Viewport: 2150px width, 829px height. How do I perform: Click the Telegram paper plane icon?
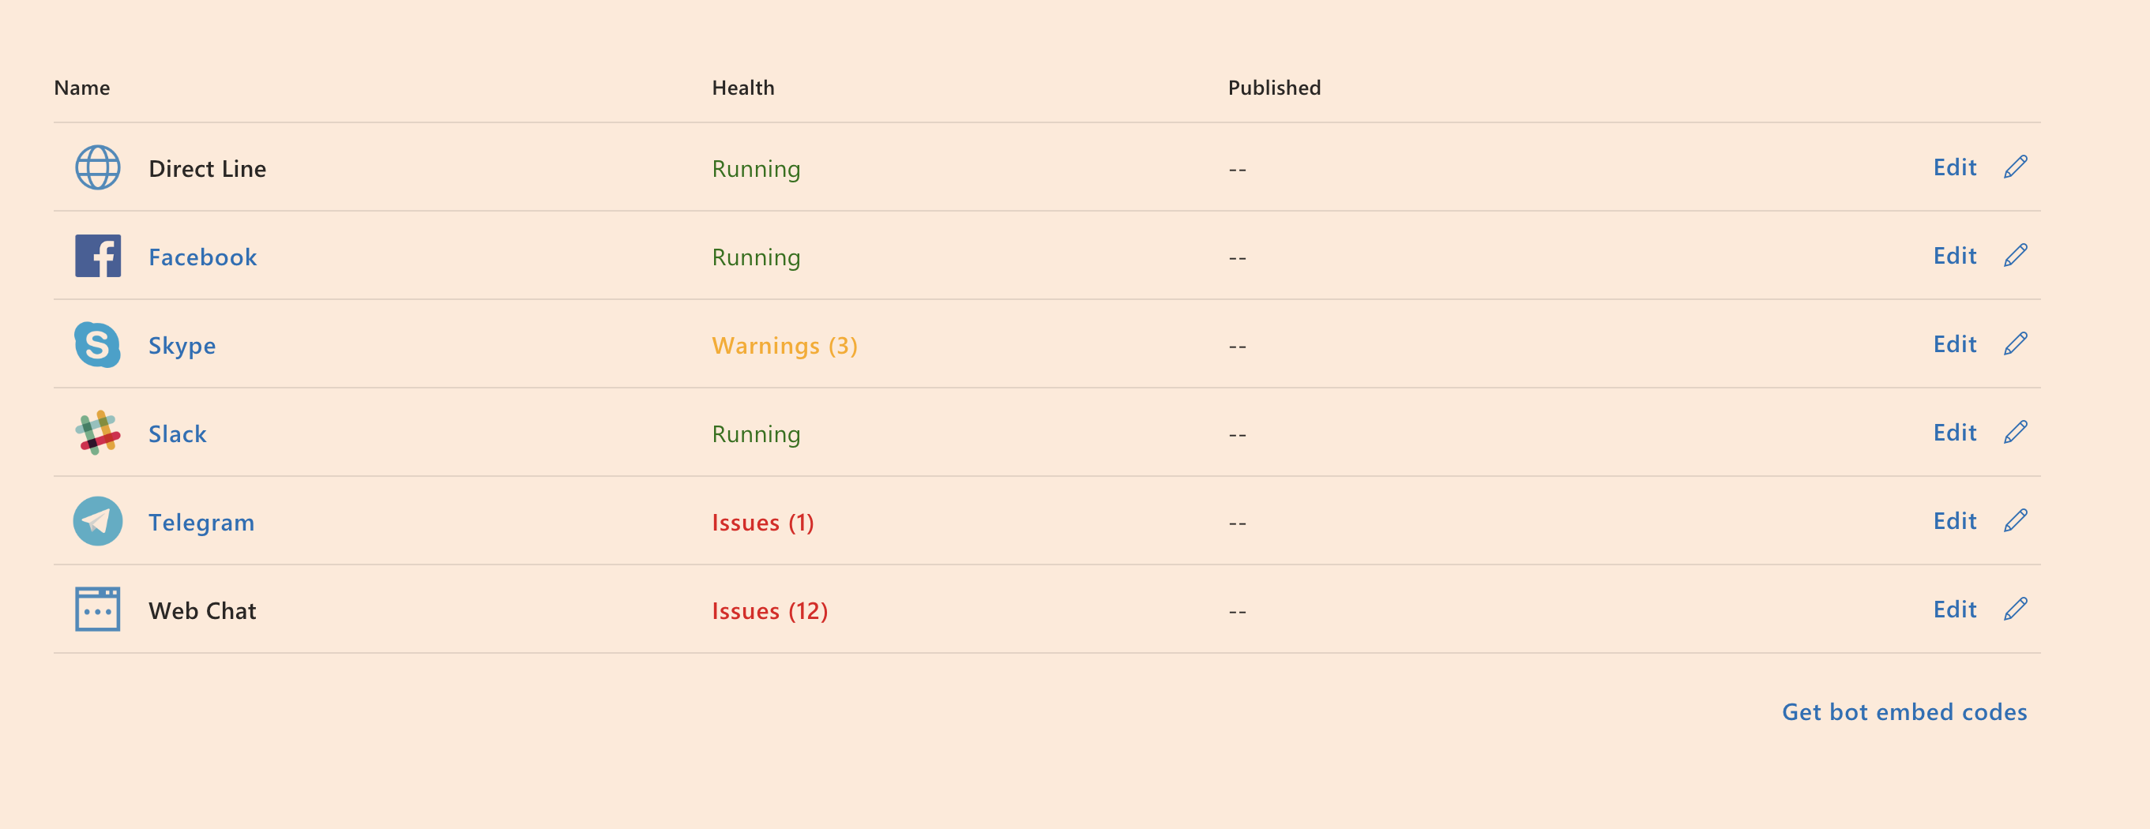(x=98, y=521)
